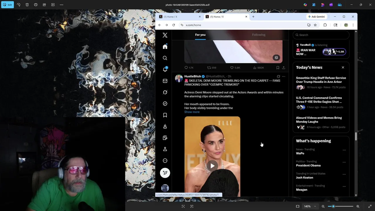The width and height of the screenshot is (375, 211).
Task: Open Messages envelope in X sidebar
Action: [165, 81]
